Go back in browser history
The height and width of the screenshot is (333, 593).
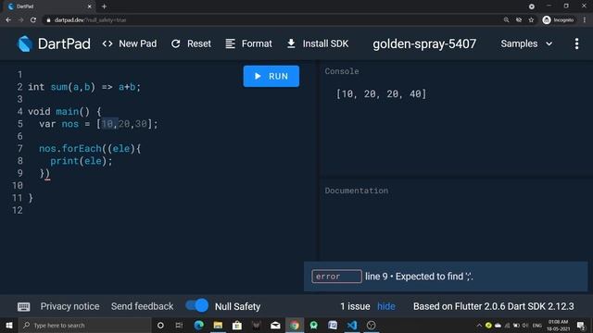(8, 20)
